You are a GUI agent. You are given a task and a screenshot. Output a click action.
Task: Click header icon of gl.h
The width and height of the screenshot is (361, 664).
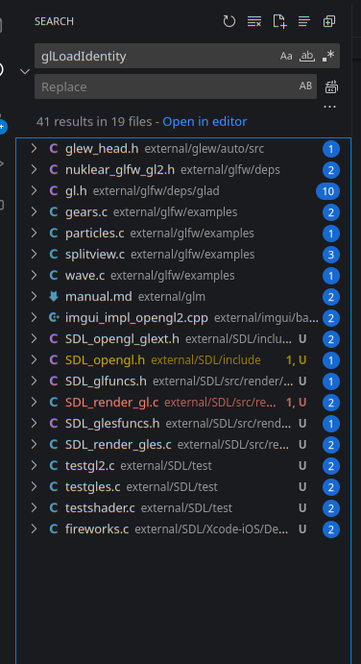pyautogui.click(x=54, y=191)
